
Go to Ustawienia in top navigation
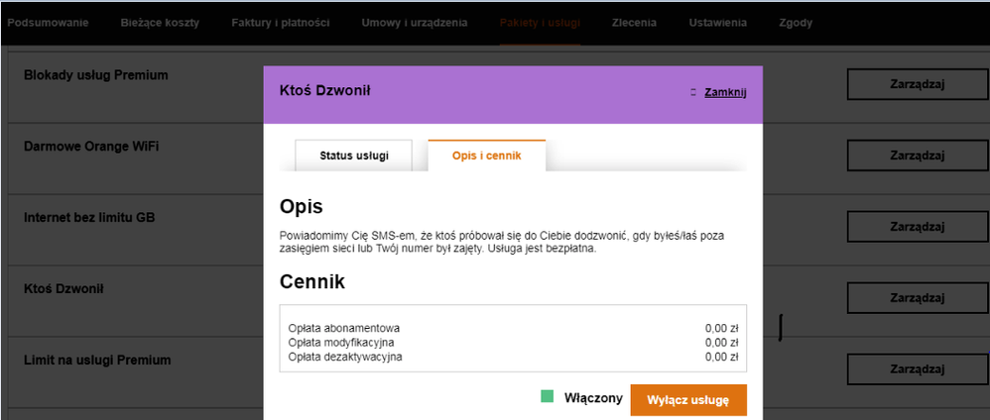717,22
